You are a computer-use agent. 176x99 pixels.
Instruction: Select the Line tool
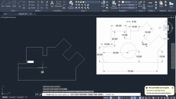[3, 4]
